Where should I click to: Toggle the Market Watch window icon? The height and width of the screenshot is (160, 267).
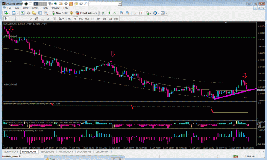[23, 13]
